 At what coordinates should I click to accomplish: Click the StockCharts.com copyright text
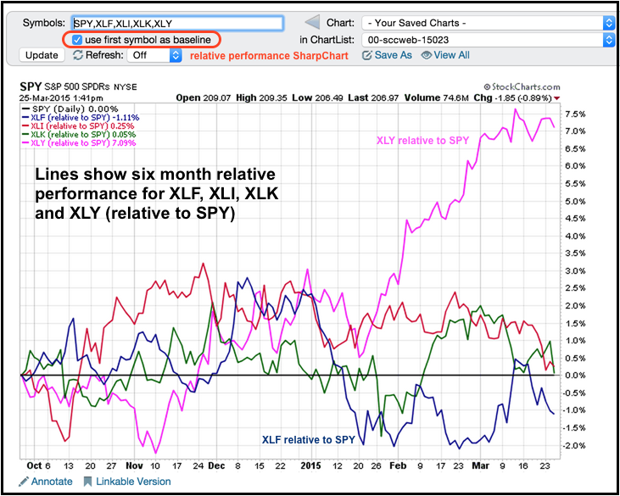pos(522,87)
